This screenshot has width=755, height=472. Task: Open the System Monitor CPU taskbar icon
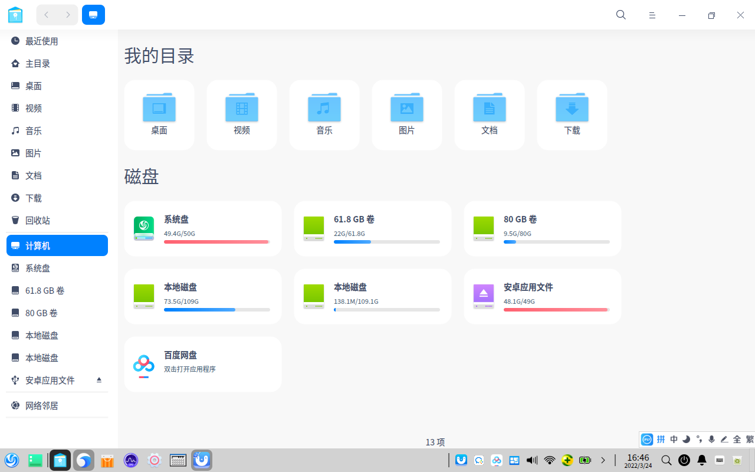[x=130, y=460]
